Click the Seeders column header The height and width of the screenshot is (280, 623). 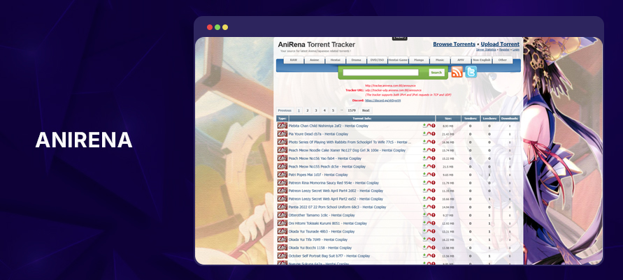pyautogui.click(x=471, y=119)
